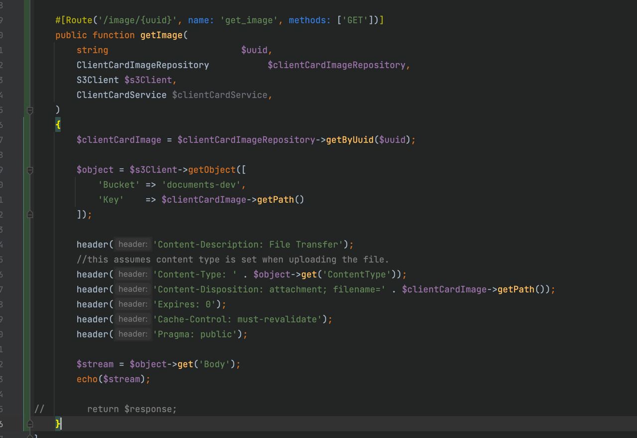Click the 'Content-Type: ' header string
This screenshot has height=438, width=637.
tap(195, 274)
